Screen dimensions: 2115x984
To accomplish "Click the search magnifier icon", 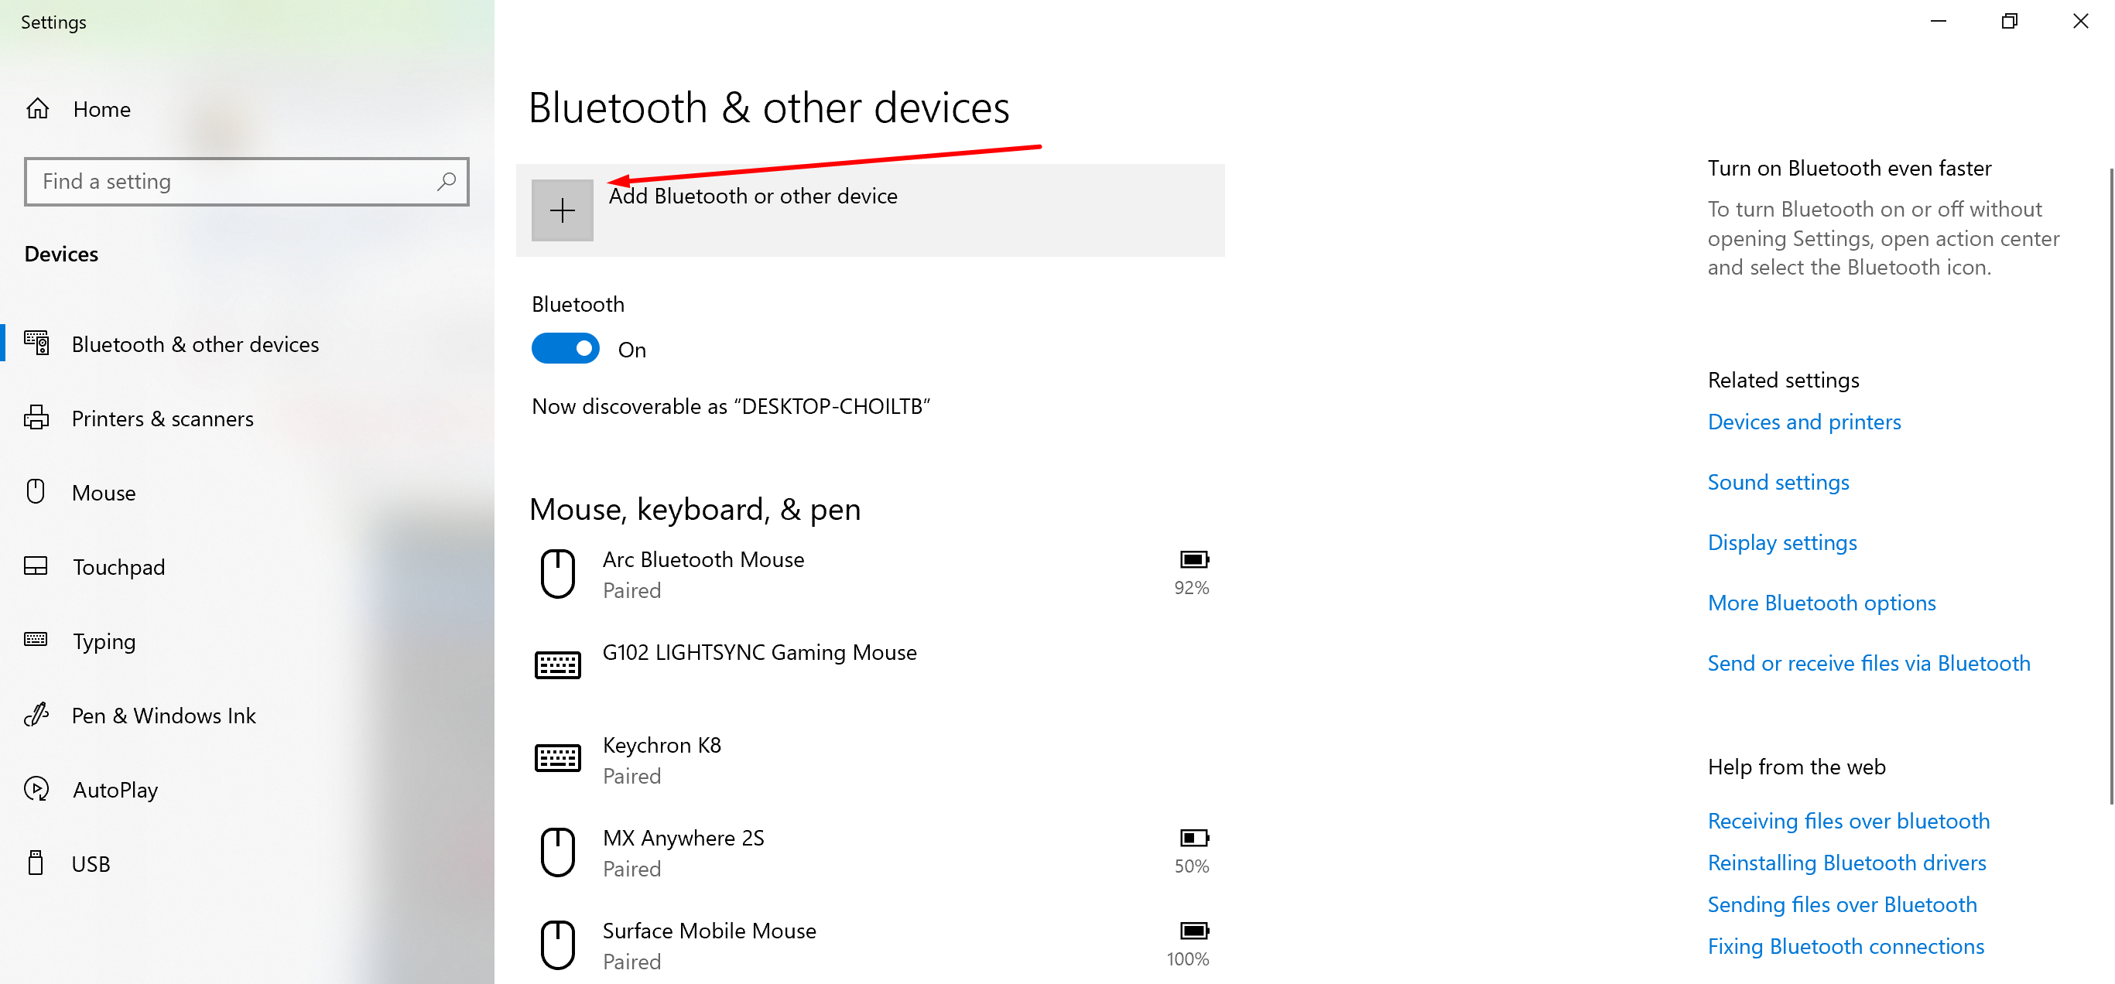I will [x=447, y=180].
